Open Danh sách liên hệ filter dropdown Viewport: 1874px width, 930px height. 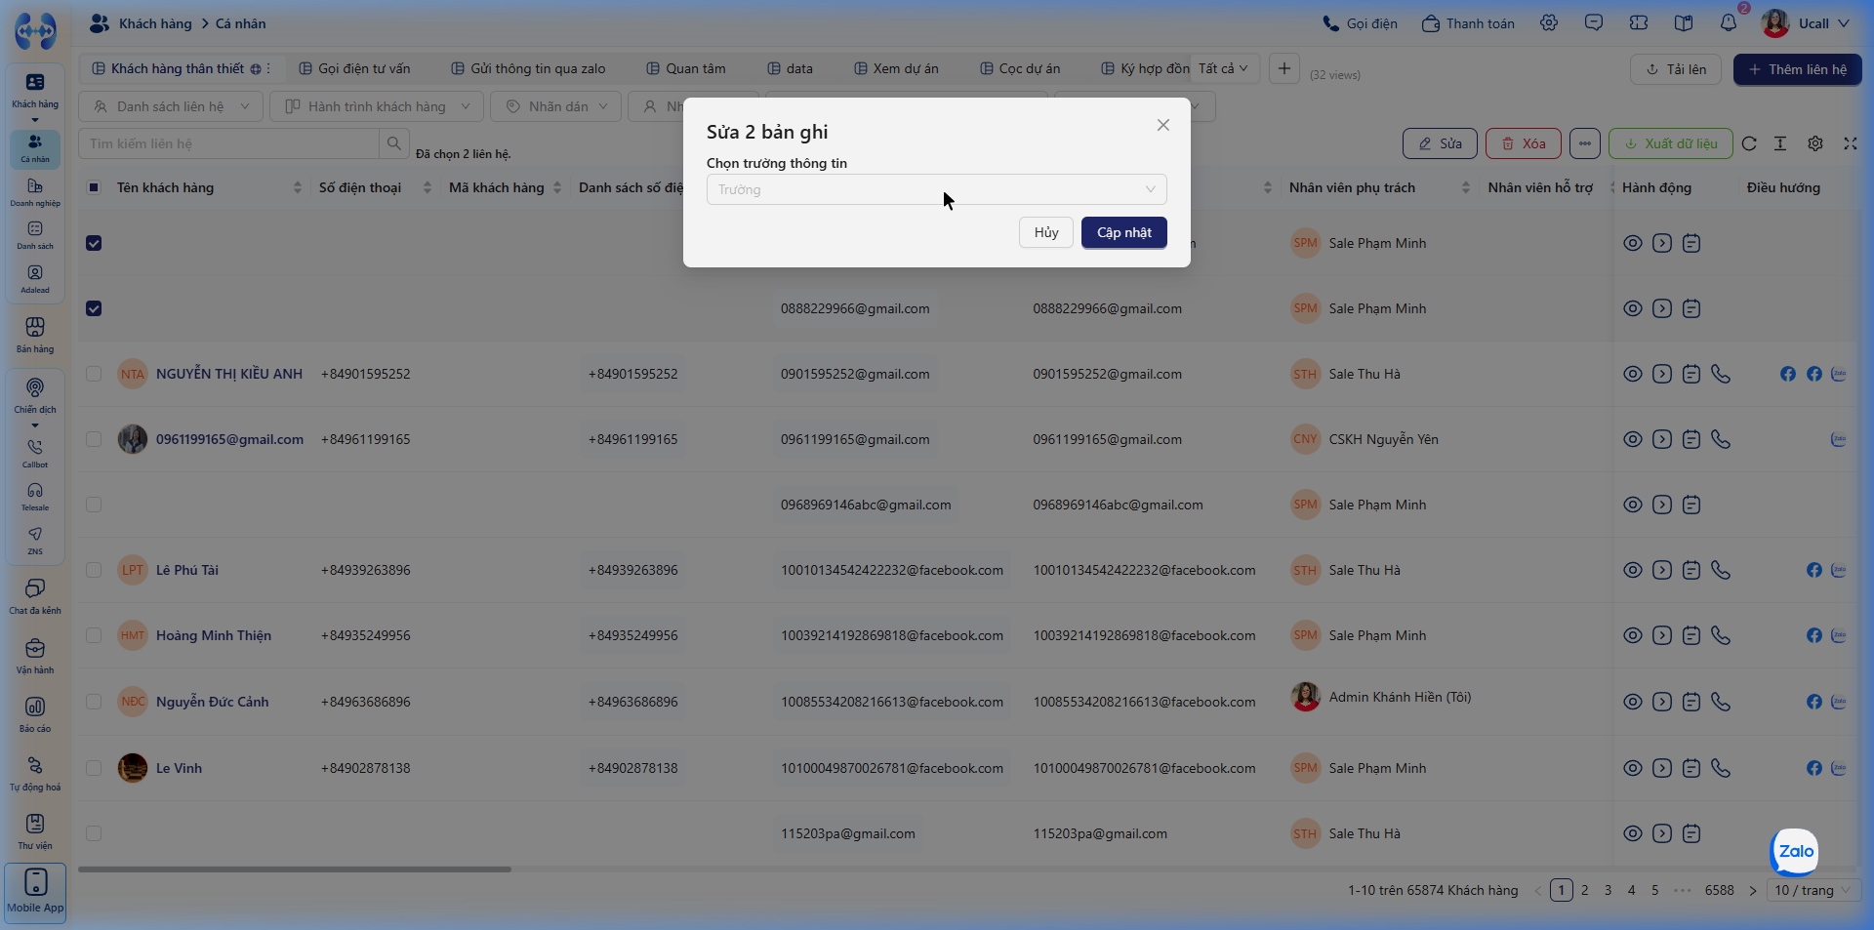[x=171, y=106]
